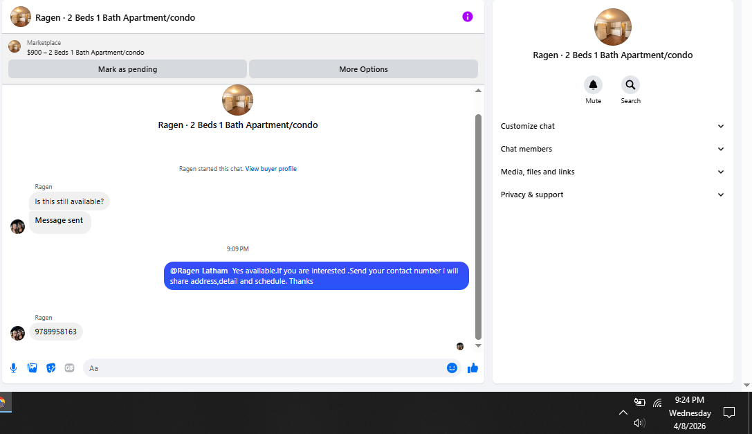Screen dimensions: 752x434
Task: Click the small Marketplace listing thumbnail
Action: [x=15, y=46]
